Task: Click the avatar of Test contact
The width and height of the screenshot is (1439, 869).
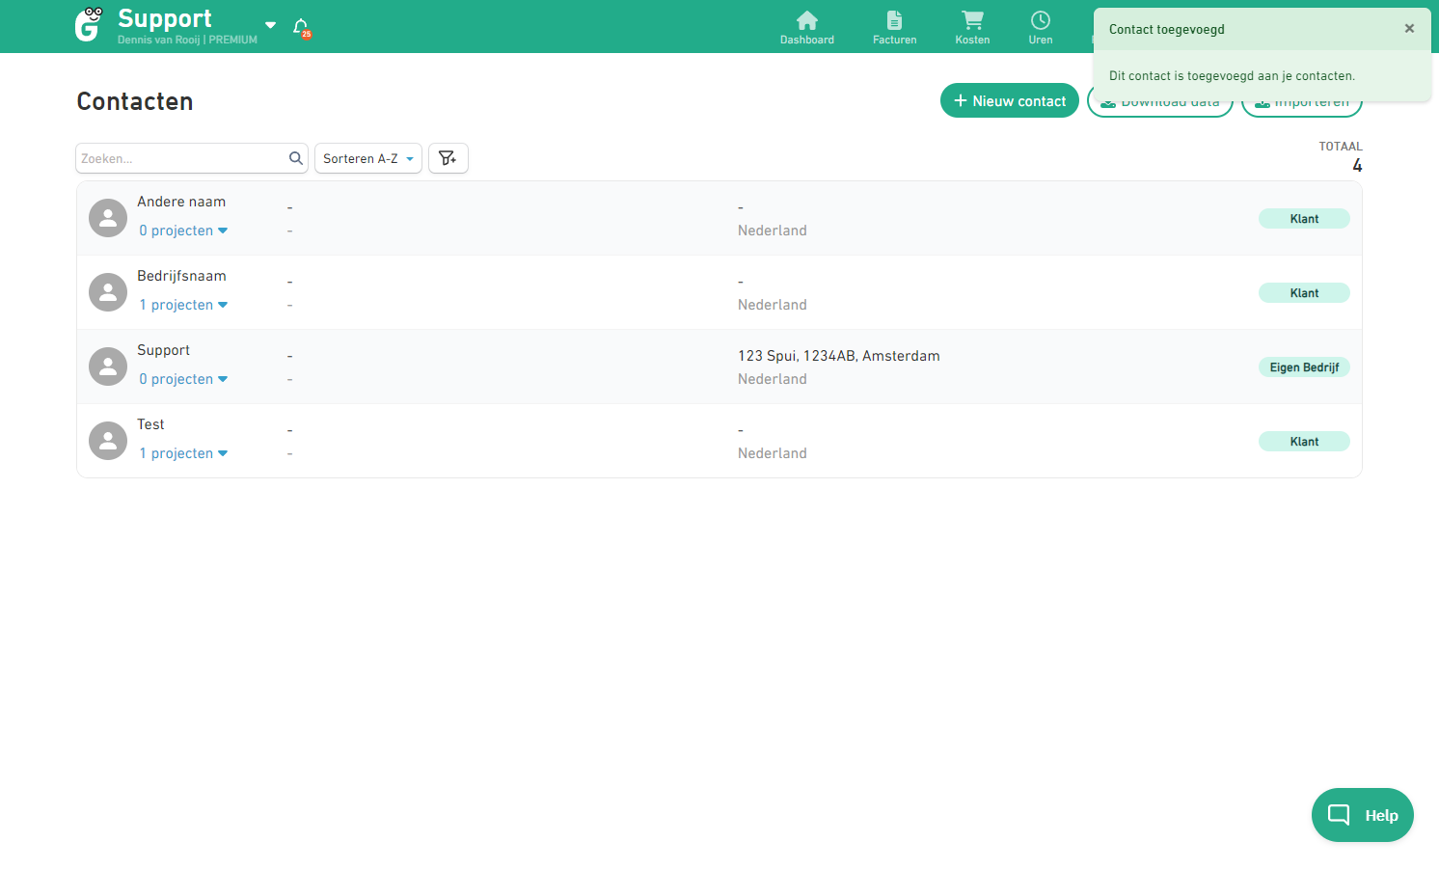Action: point(108,441)
